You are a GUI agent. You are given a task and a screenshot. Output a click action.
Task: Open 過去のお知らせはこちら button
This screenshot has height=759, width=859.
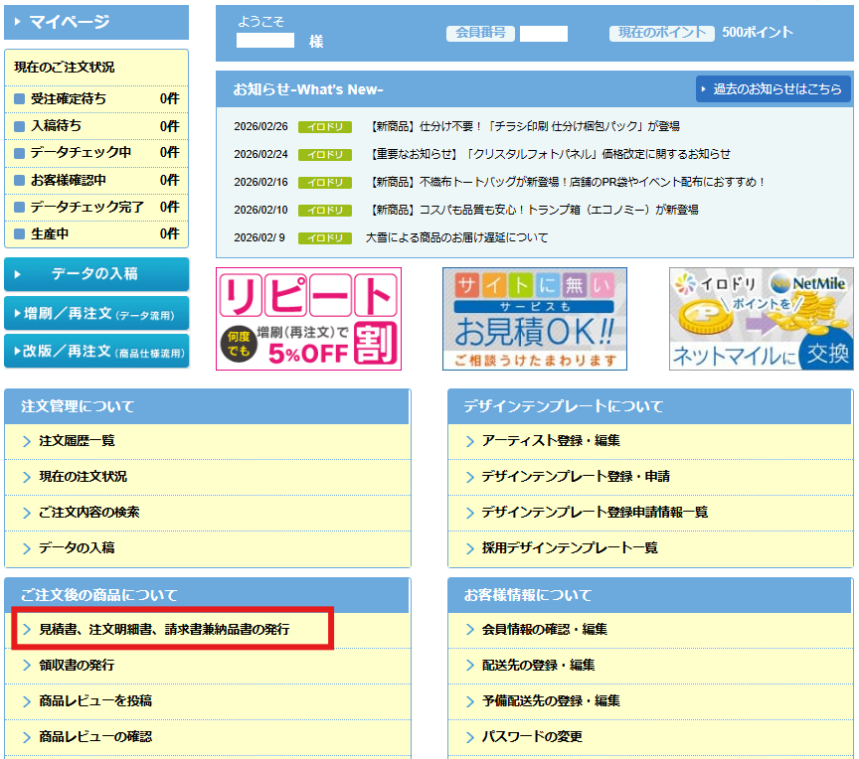tap(773, 88)
